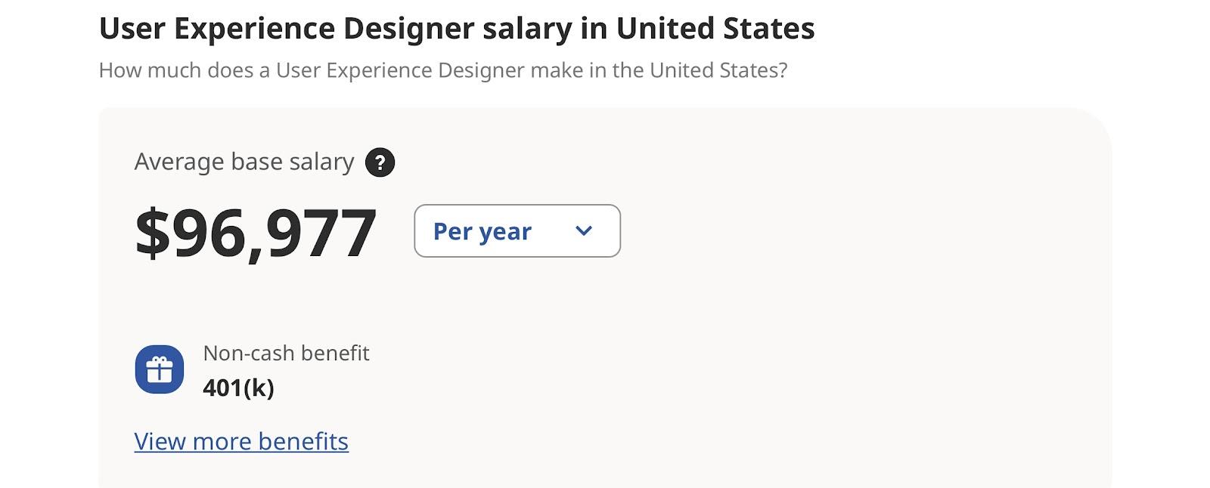
Task: Click 'United States?' in the gray subtitle
Action: pyautogui.click(x=718, y=70)
